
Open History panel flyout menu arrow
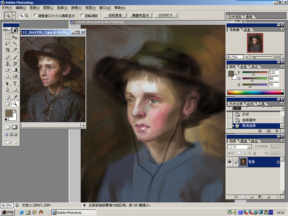point(282,103)
